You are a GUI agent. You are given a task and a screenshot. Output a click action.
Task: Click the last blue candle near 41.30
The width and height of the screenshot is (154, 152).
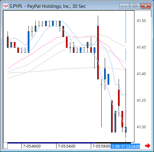tap(126, 130)
